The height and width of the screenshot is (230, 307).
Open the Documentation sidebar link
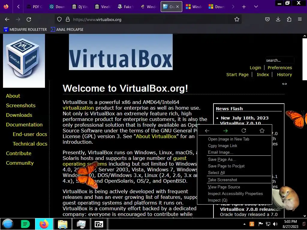pos(24,125)
